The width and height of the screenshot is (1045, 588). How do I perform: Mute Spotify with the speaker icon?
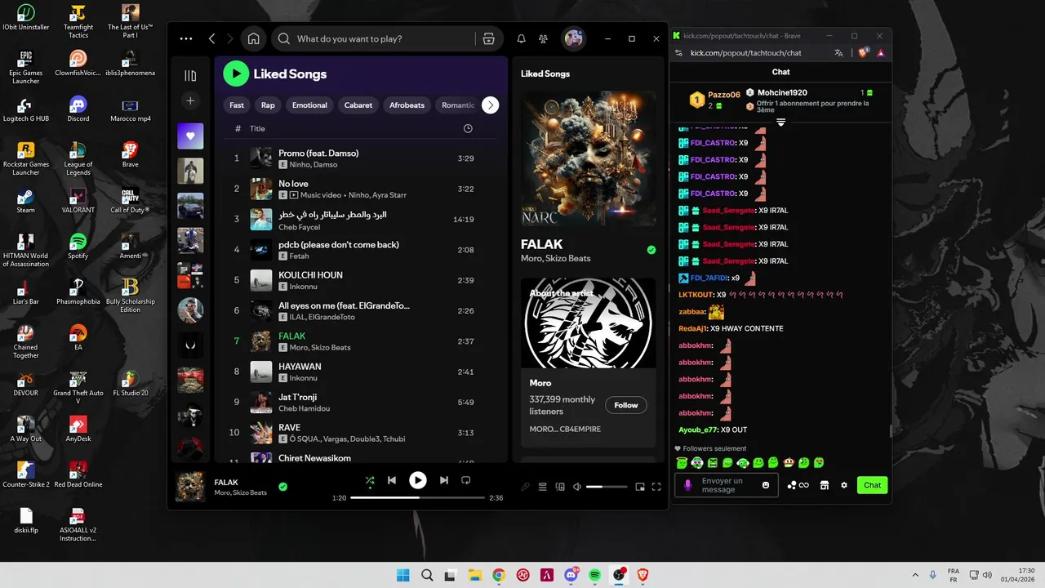point(577,487)
